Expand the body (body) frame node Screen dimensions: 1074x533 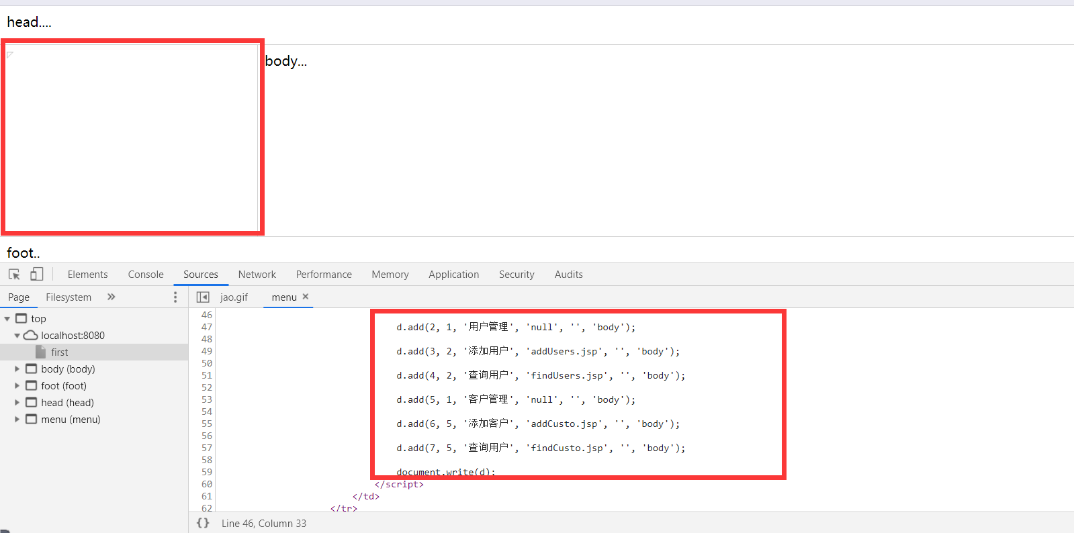point(17,369)
